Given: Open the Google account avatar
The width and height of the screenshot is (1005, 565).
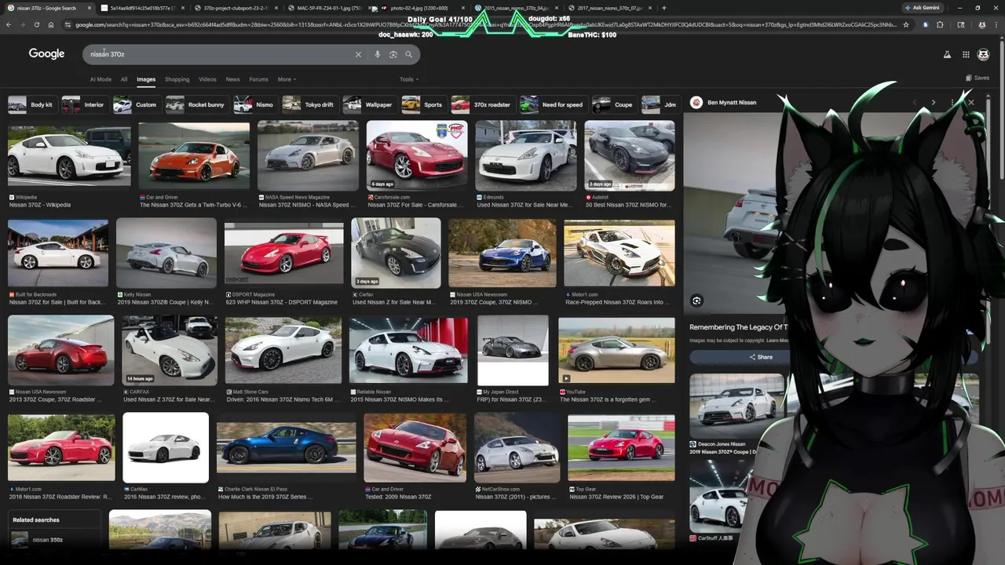Looking at the screenshot, I should [983, 54].
